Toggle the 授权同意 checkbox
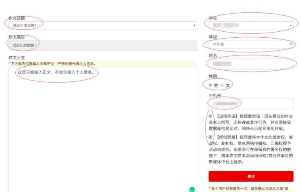This screenshot has width=302, height=192. pyautogui.click(x=210, y=137)
